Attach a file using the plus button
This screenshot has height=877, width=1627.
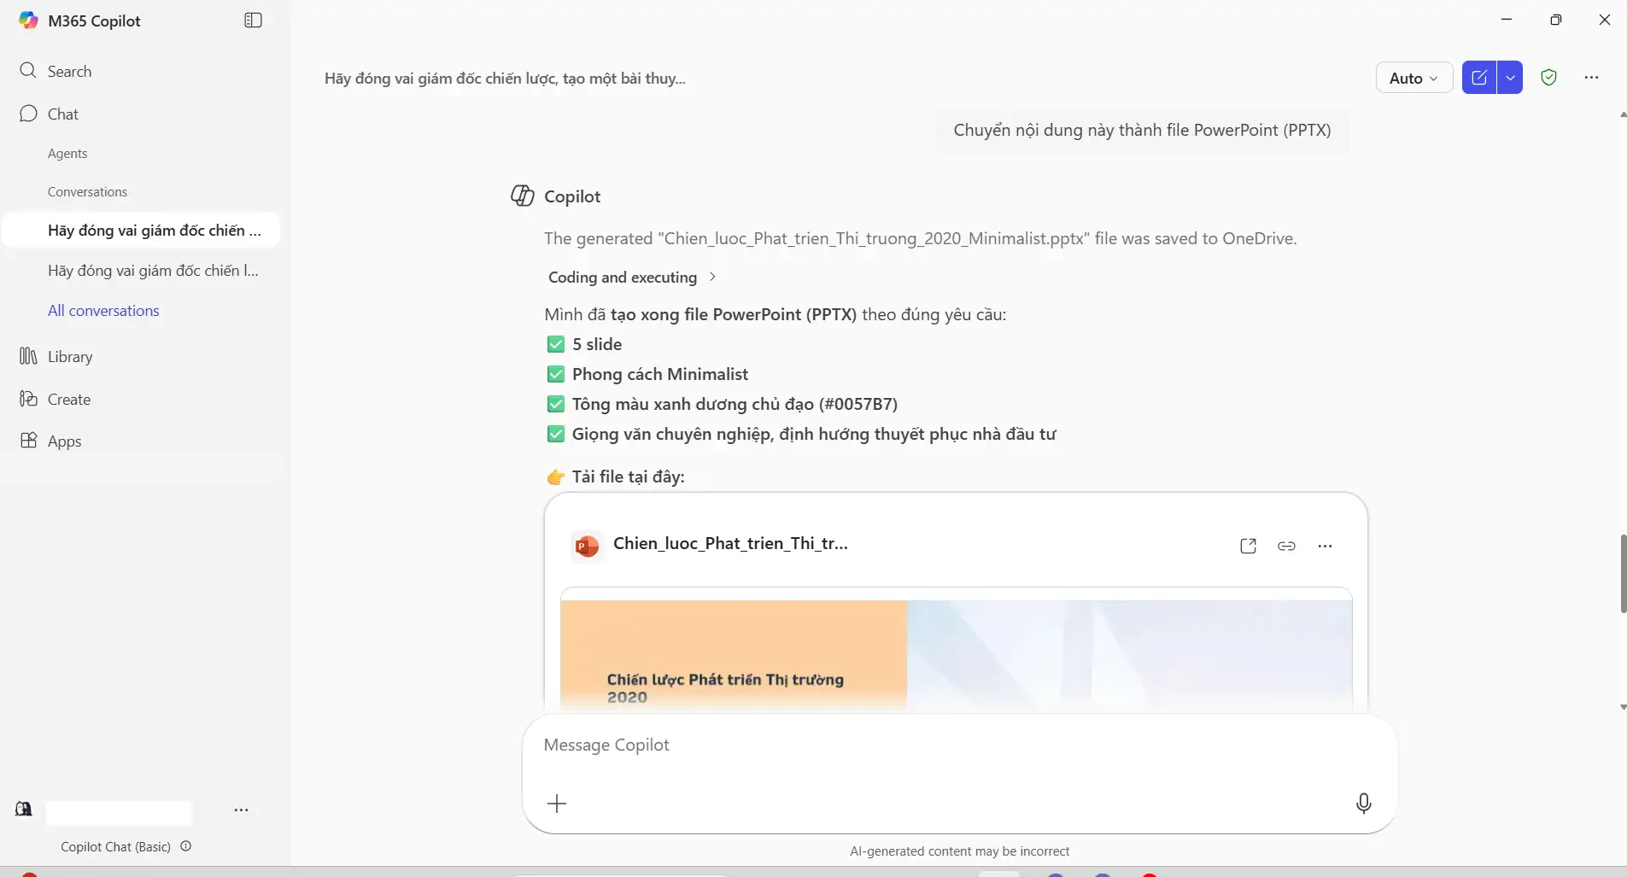(557, 803)
